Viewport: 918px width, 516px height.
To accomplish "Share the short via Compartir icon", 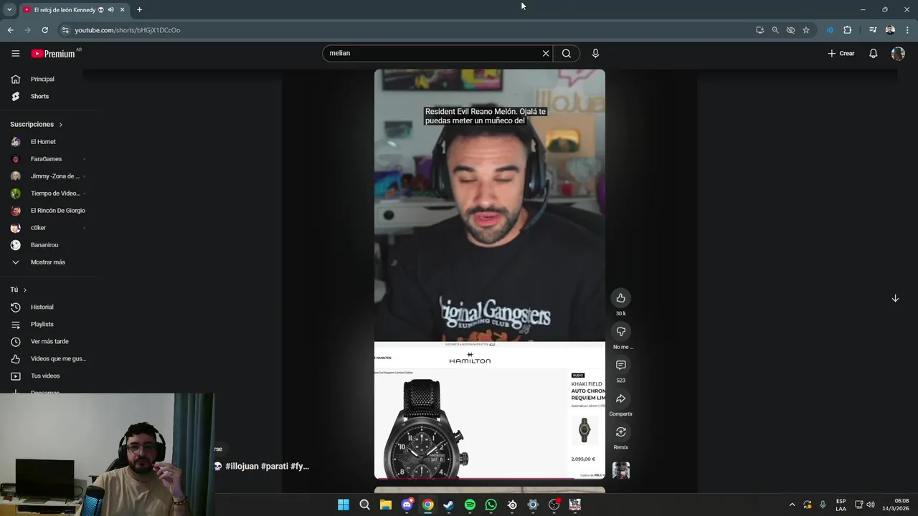I will (x=621, y=398).
